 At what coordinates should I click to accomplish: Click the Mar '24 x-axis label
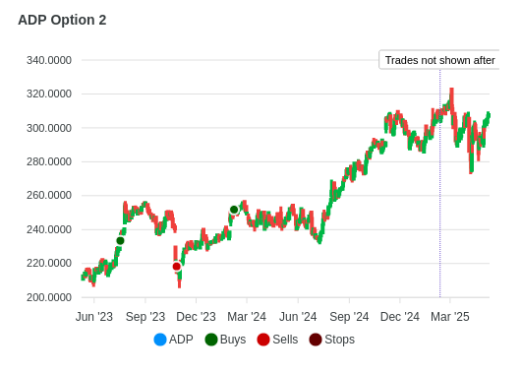(247, 317)
